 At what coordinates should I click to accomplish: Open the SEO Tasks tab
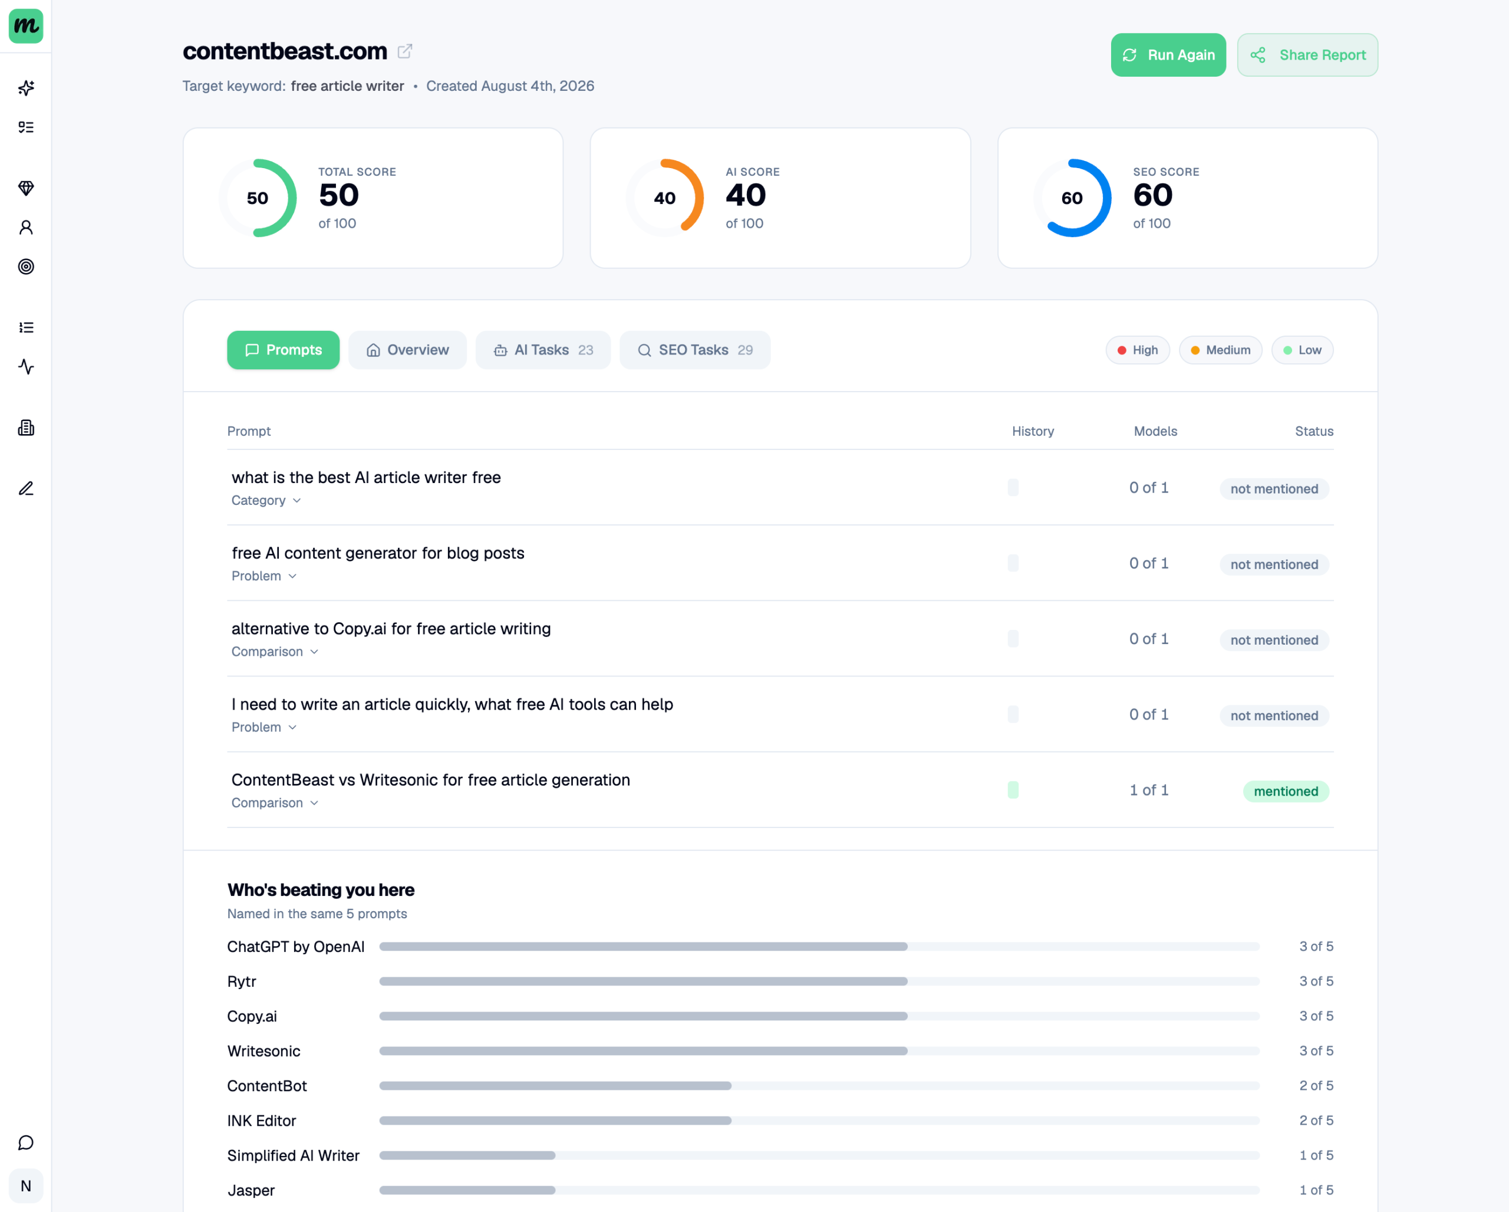pyautogui.click(x=695, y=350)
